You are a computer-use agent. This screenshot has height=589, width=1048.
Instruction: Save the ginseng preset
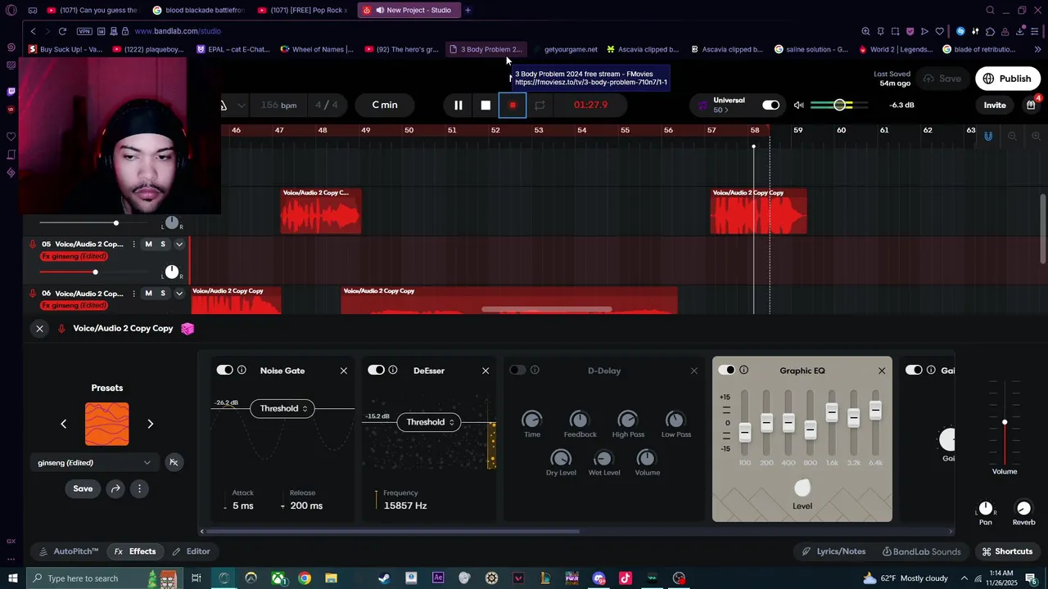(83, 488)
